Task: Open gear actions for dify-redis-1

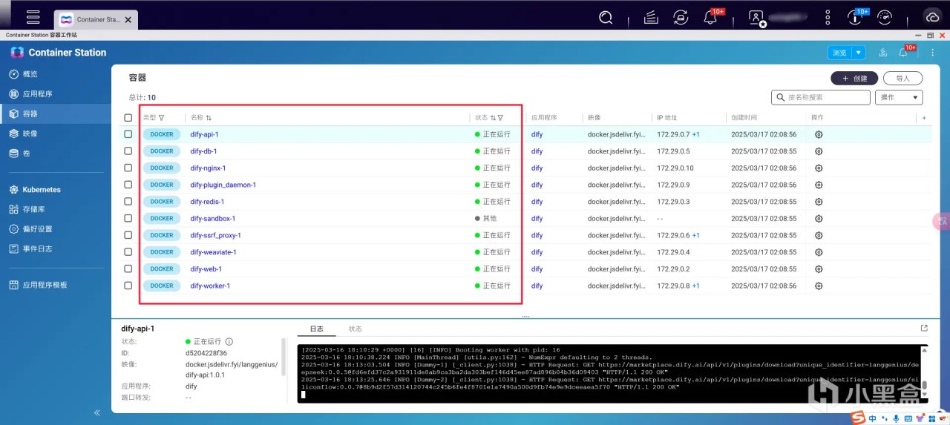Action: [x=819, y=202]
